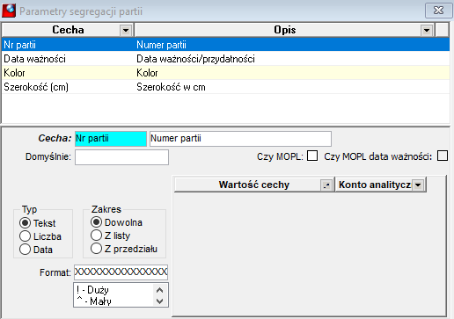Click the format list scroll up arrow
The image size is (454, 319).
pos(160,290)
